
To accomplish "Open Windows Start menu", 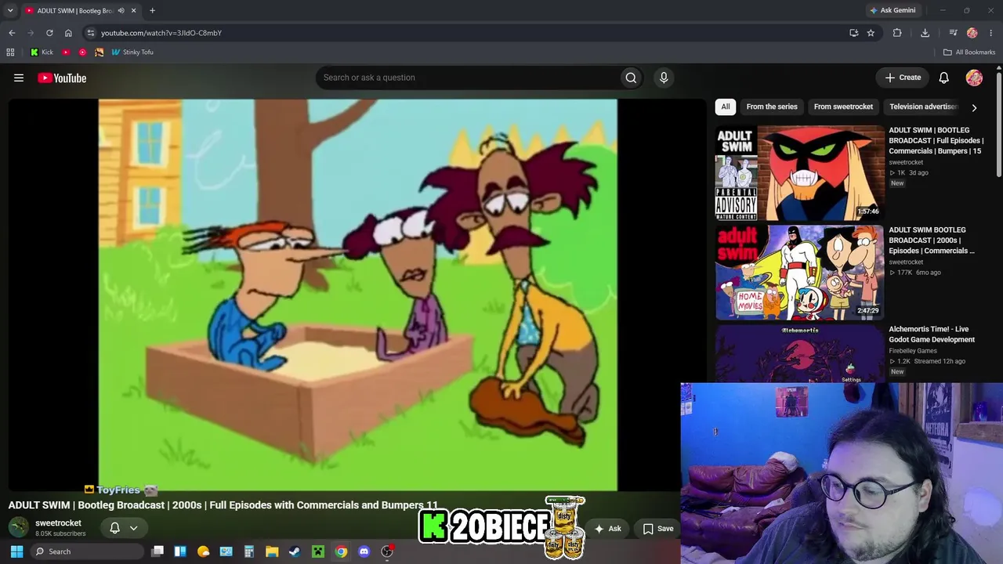I will [16, 551].
